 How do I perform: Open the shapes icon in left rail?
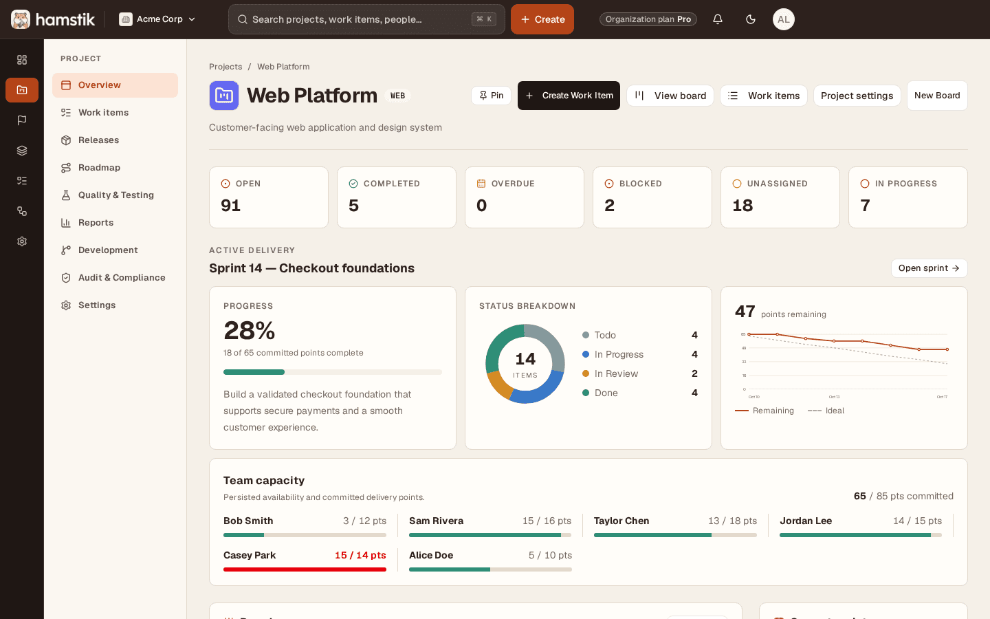[22, 211]
